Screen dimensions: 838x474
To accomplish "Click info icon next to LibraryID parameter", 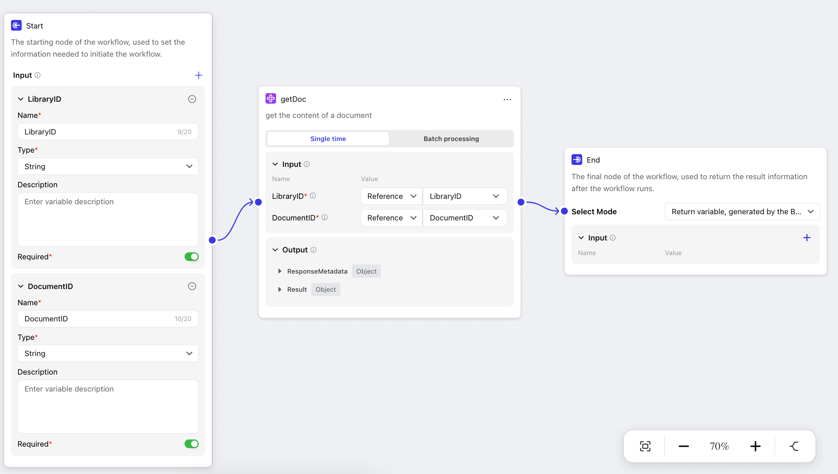I will coord(313,196).
